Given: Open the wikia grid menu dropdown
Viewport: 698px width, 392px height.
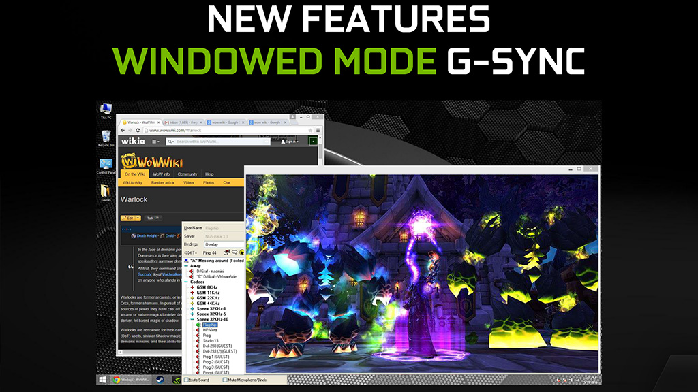Looking at the screenshot, I should click(x=155, y=142).
